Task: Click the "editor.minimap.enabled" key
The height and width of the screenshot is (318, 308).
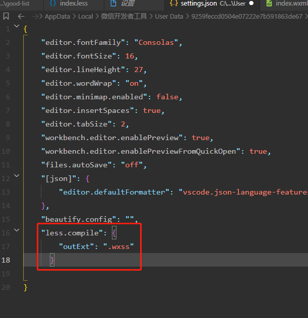Action: 94,97
